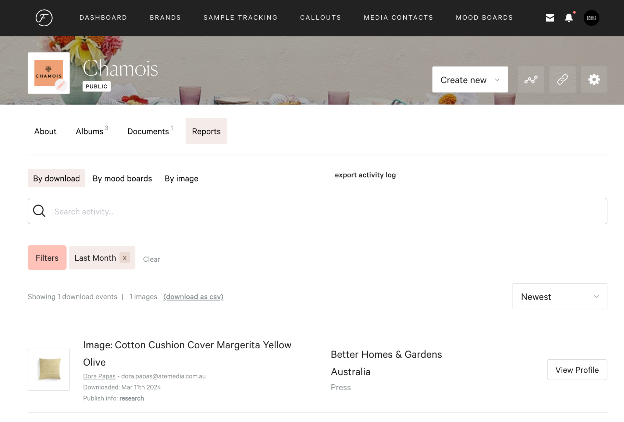
Task: Select the By download filter
Action: point(56,178)
